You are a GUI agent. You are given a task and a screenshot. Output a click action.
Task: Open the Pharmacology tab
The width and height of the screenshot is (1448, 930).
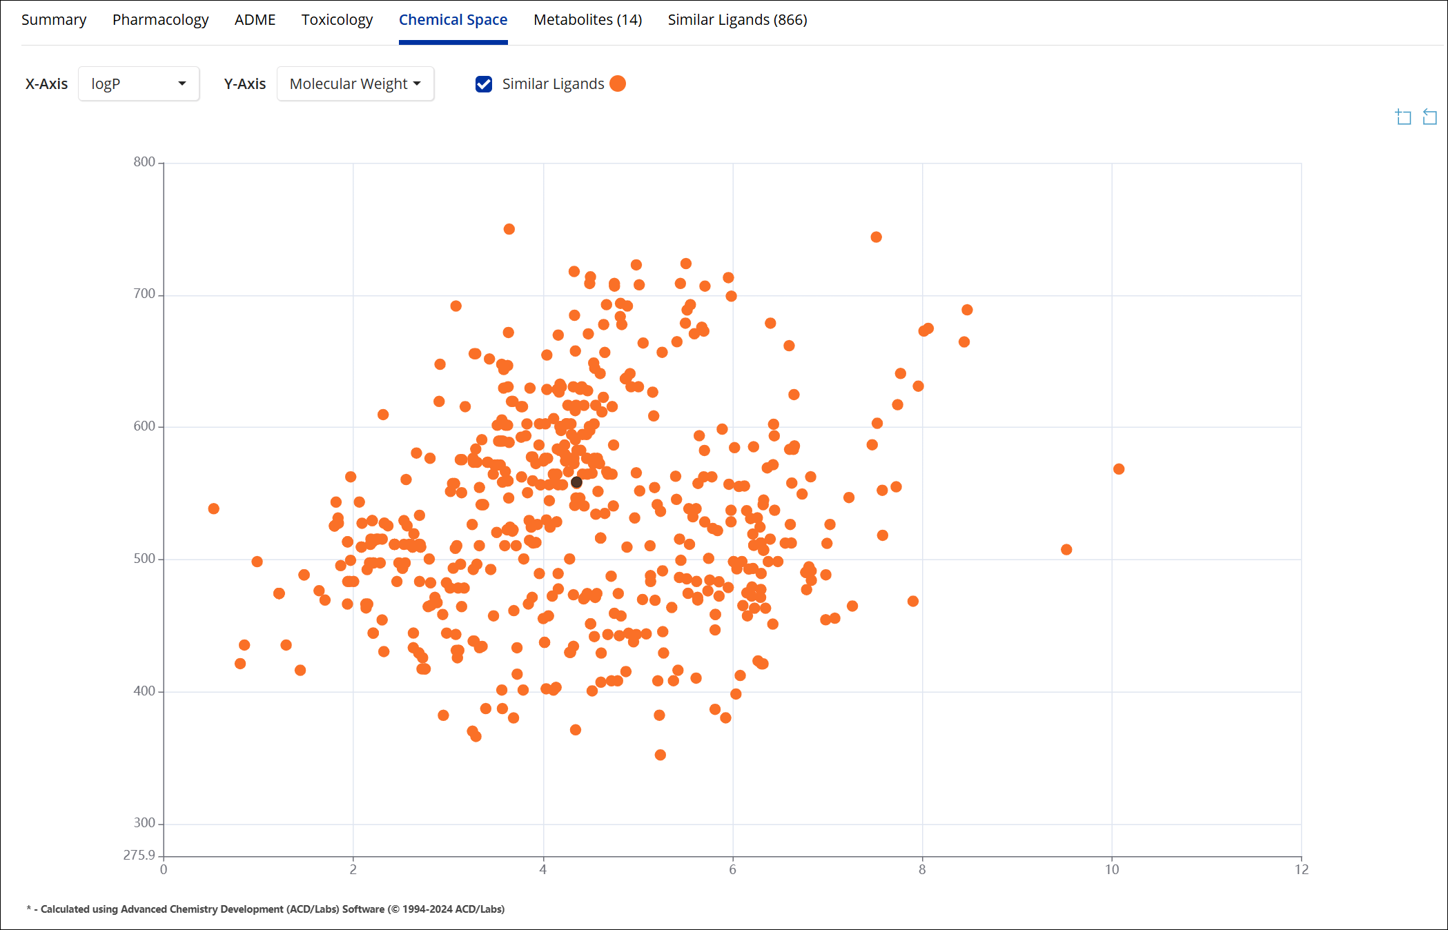(x=160, y=20)
